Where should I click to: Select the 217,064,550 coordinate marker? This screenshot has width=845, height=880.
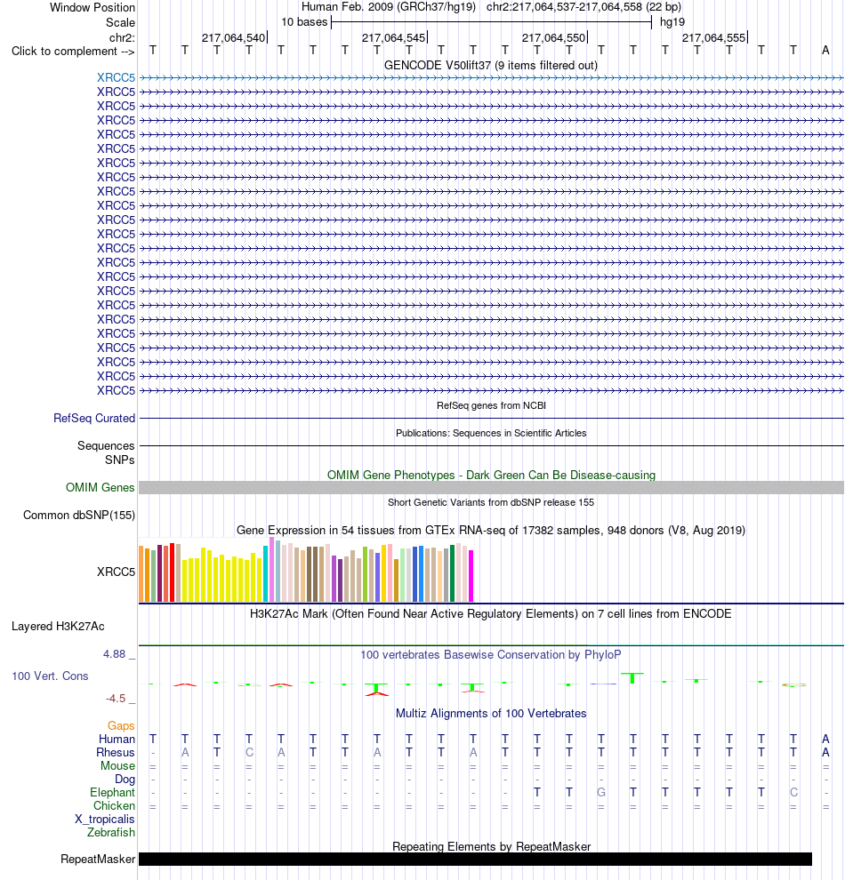click(553, 37)
